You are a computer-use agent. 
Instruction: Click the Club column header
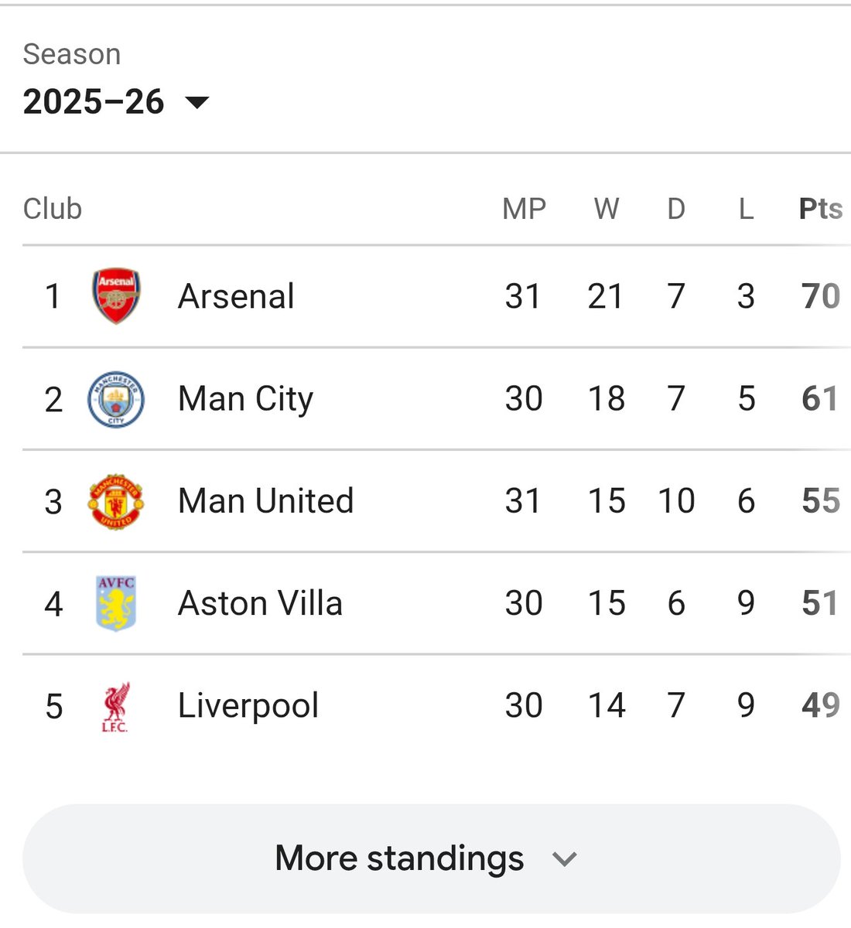coord(53,209)
